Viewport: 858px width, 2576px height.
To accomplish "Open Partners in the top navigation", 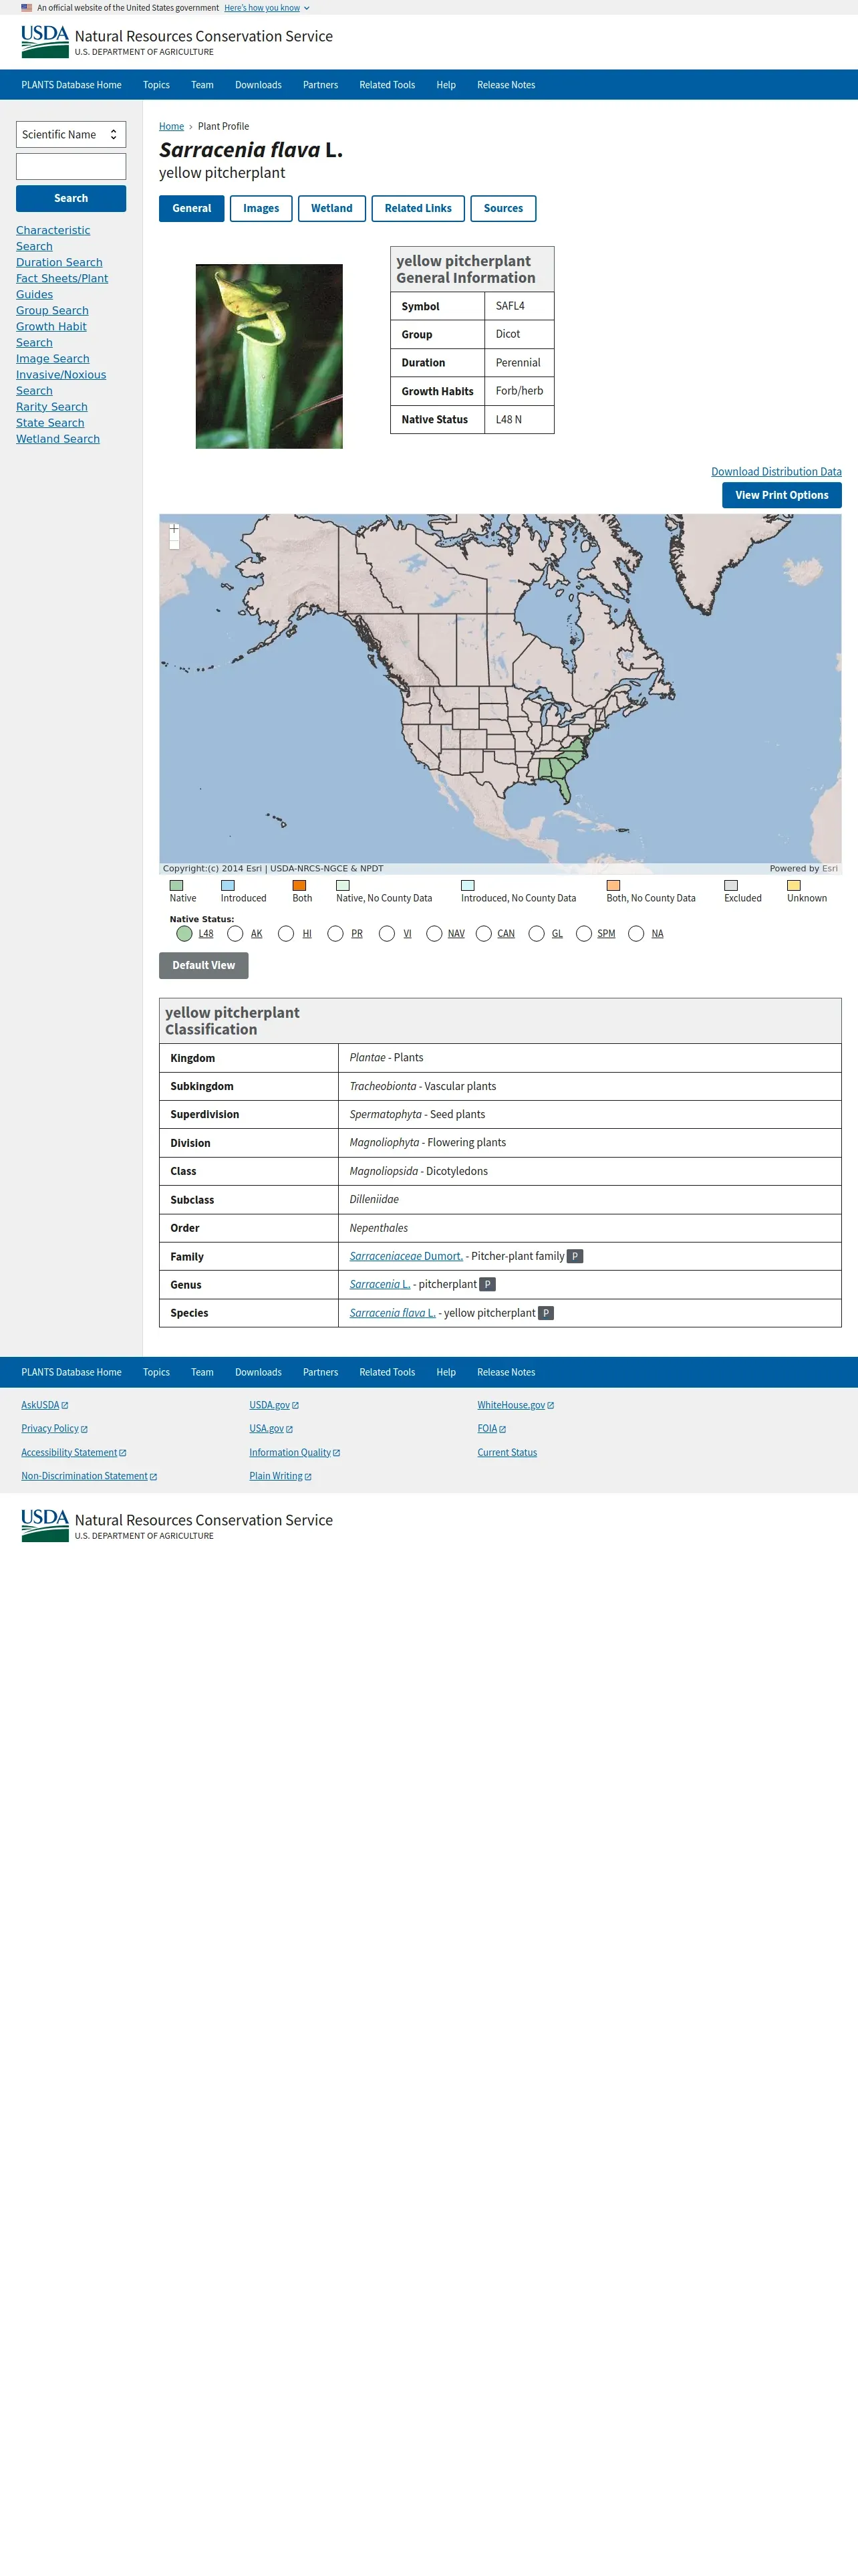I will [321, 85].
